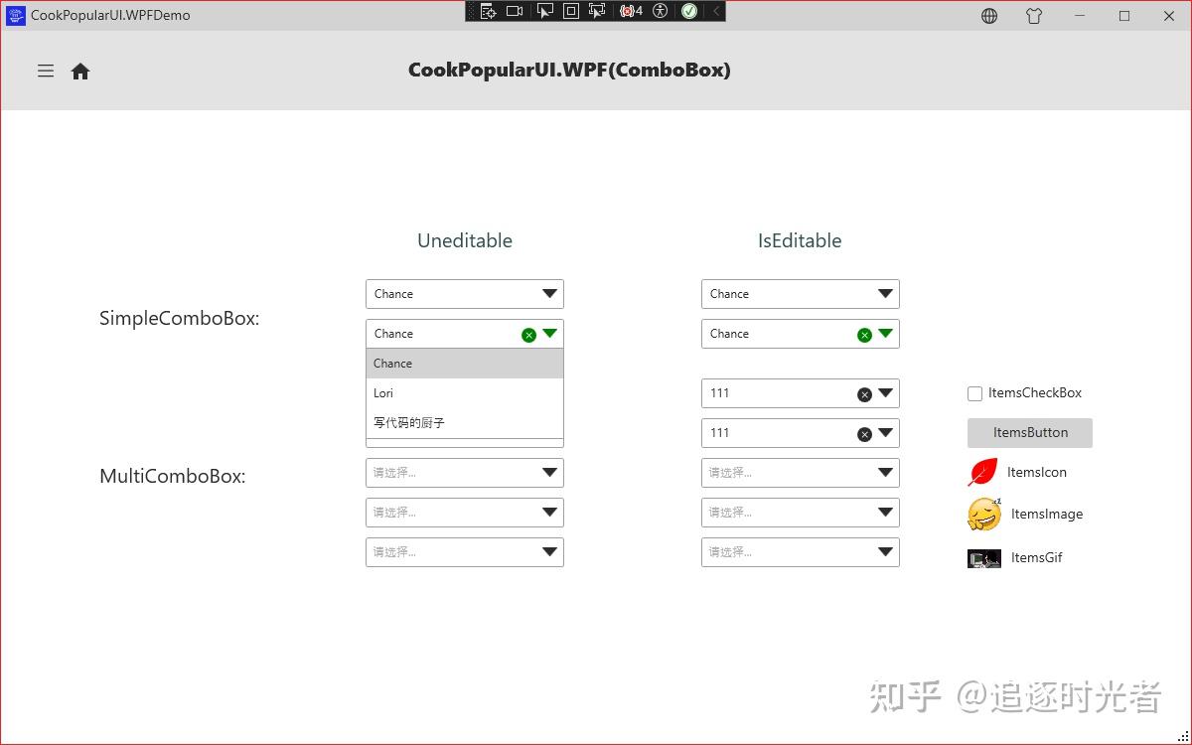The image size is (1192, 745).
Task: Click the red leaf ItemsIcon image
Action: 981,472
